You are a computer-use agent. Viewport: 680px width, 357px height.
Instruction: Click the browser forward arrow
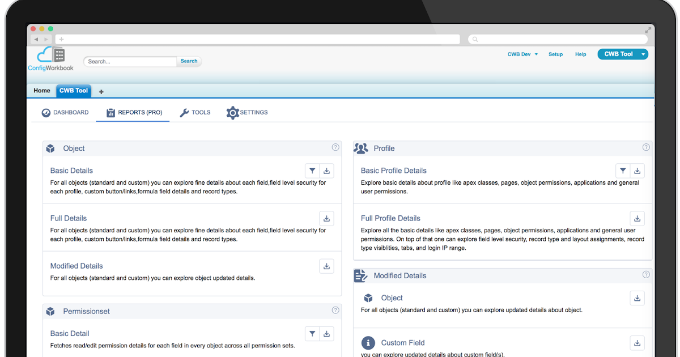tap(45, 40)
